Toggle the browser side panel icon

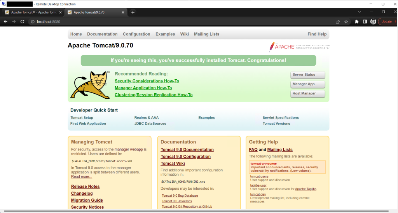365,22
